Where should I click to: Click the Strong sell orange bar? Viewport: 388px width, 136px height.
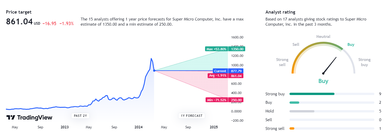(292, 129)
